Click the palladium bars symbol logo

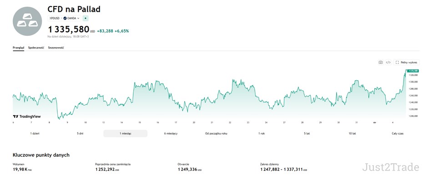point(27,21)
